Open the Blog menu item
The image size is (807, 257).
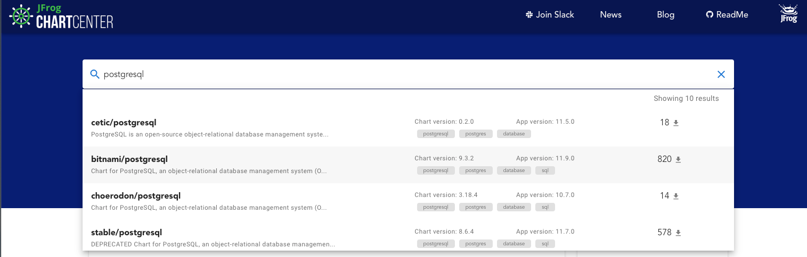pyautogui.click(x=666, y=15)
